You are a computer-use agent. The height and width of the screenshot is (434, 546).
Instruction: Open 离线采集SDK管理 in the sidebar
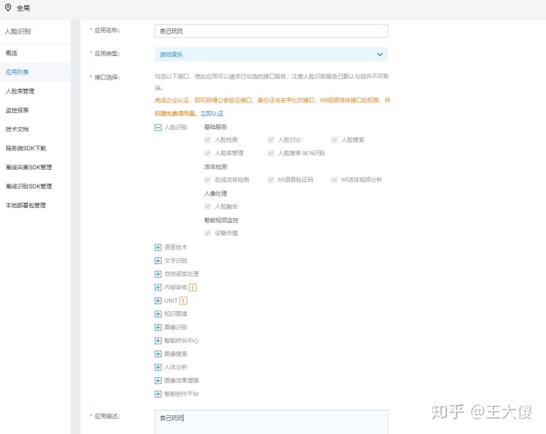(35, 167)
